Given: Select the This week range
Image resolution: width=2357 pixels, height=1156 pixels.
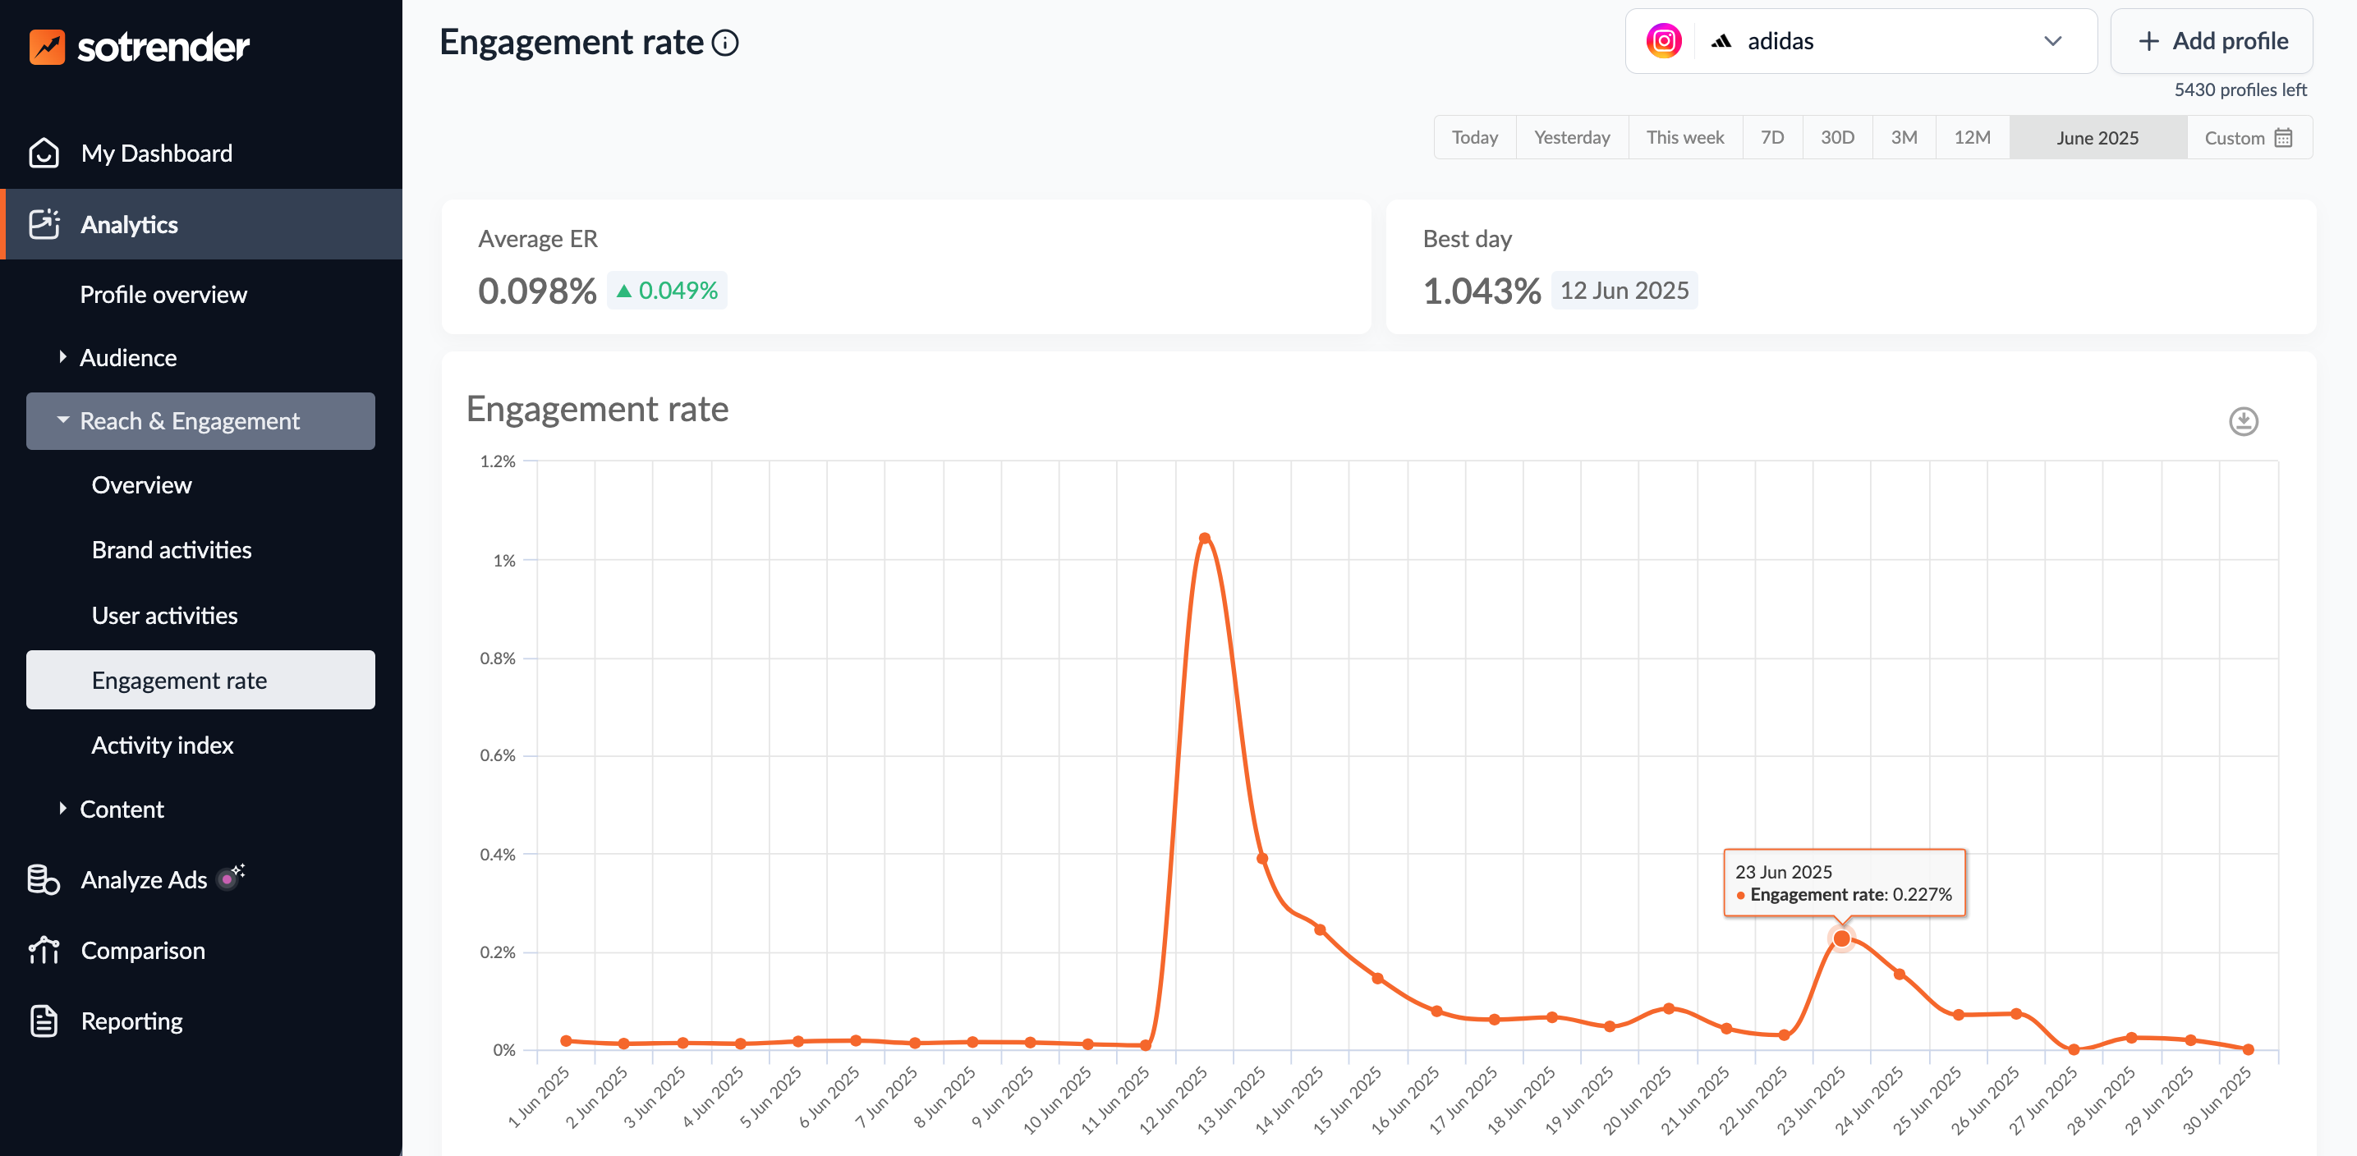Looking at the screenshot, I should pyautogui.click(x=1684, y=137).
